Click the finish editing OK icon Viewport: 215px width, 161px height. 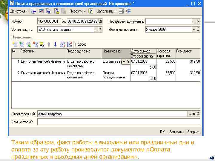(x=42, y=44)
